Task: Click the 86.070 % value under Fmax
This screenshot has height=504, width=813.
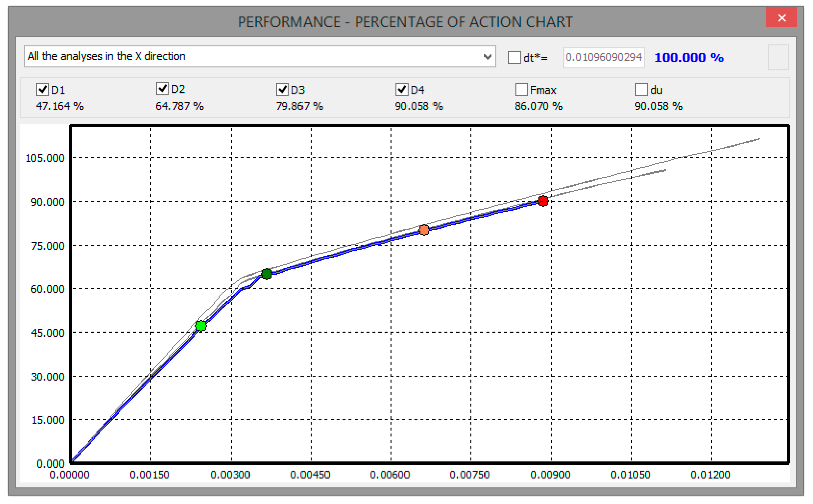Action: pos(539,106)
